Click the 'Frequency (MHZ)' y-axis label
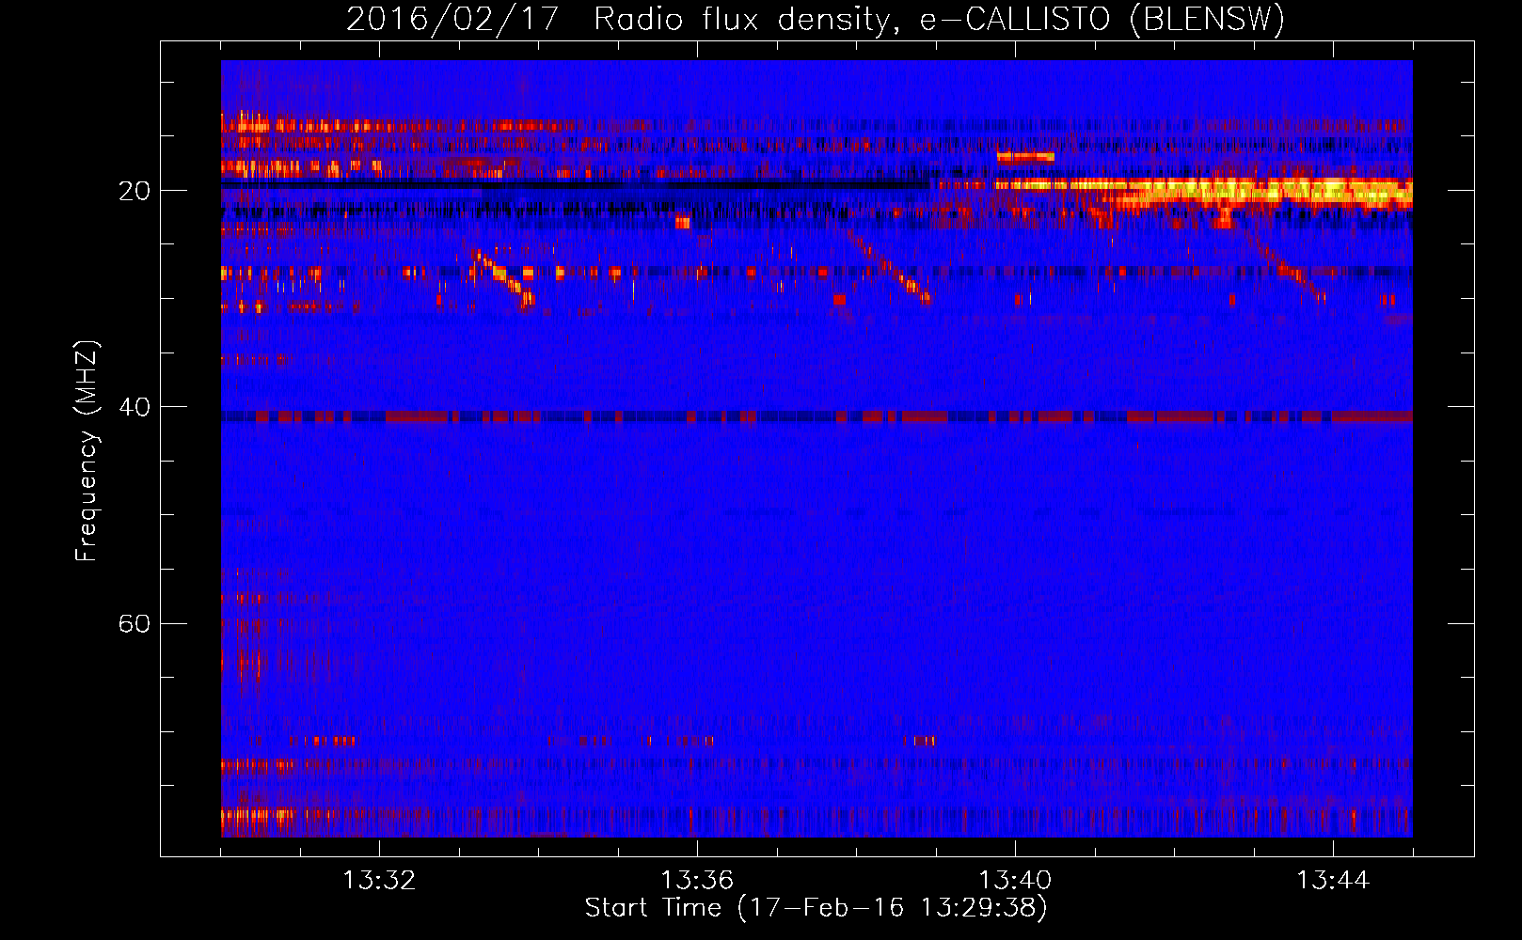Viewport: 1522px width, 940px height. (x=86, y=451)
